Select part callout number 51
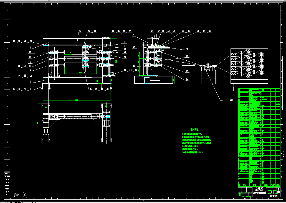This screenshot has width=286, height=203. 134,66
